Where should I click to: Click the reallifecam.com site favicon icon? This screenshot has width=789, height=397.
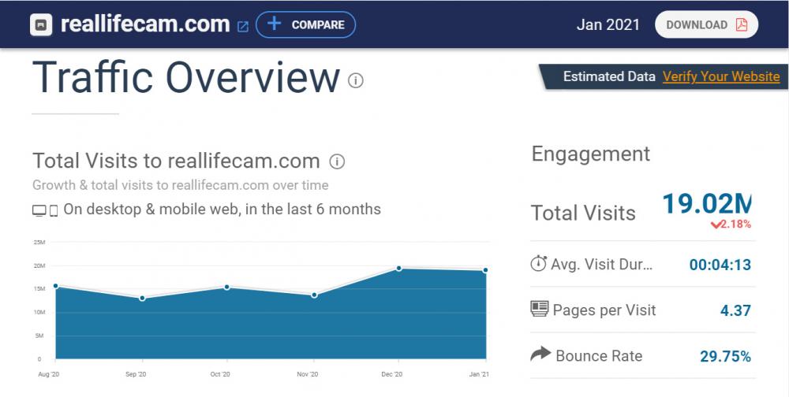(x=44, y=25)
